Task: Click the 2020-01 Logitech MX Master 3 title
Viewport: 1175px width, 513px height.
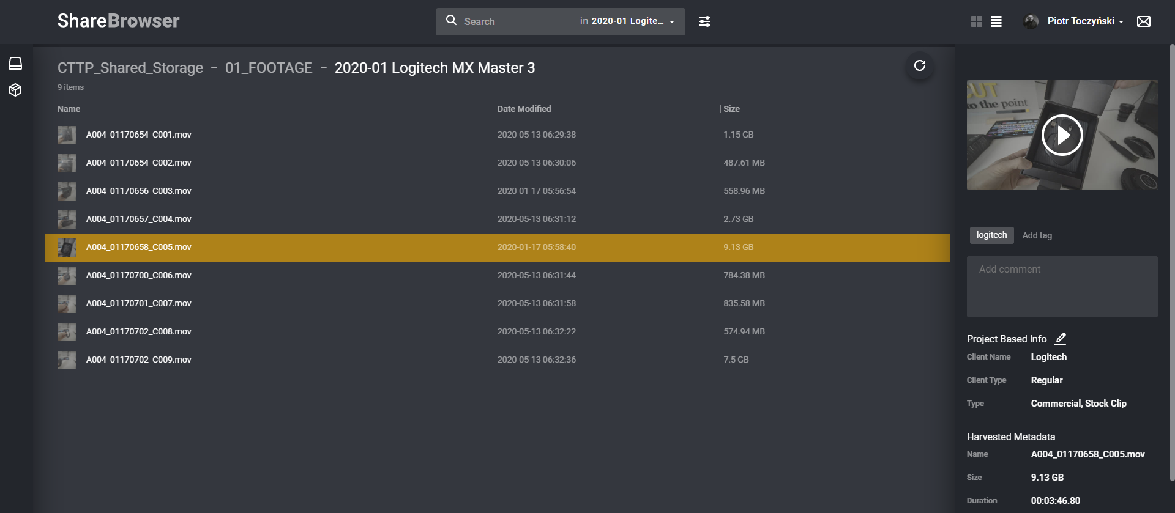Action: [x=435, y=68]
